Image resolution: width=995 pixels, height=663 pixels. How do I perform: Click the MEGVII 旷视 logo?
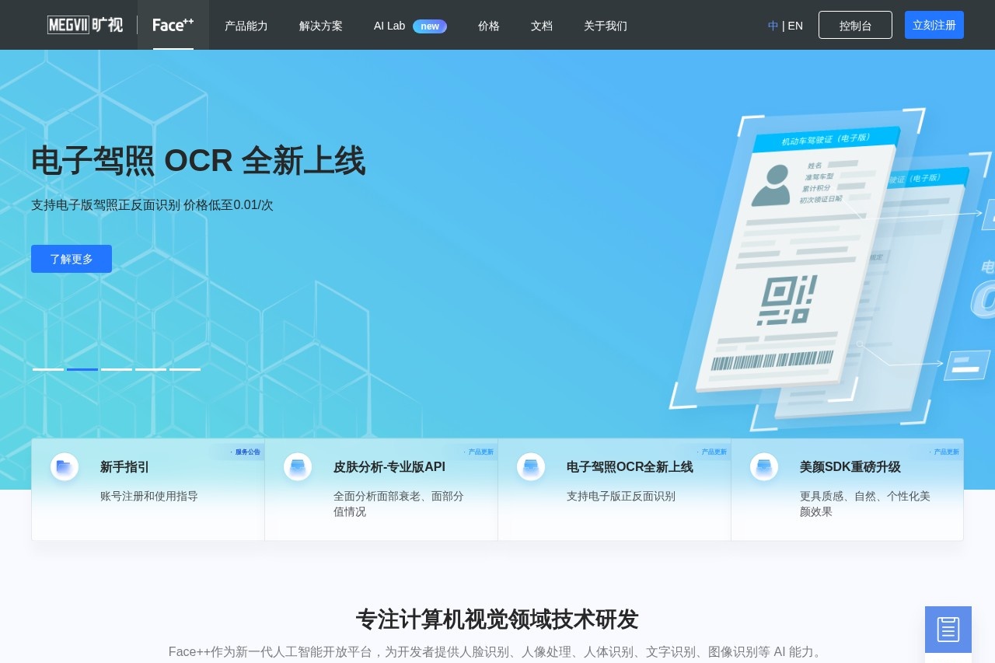[x=85, y=25]
